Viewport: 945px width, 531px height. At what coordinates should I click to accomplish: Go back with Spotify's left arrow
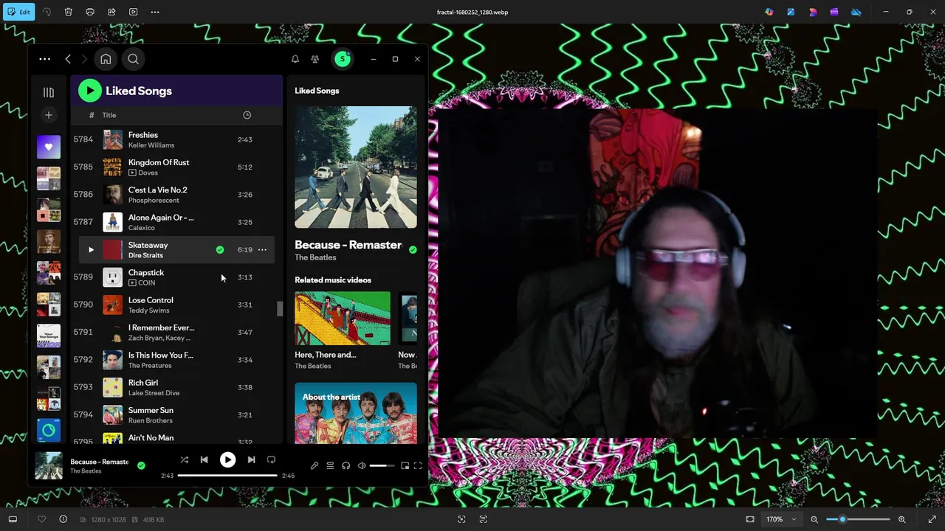tap(68, 59)
